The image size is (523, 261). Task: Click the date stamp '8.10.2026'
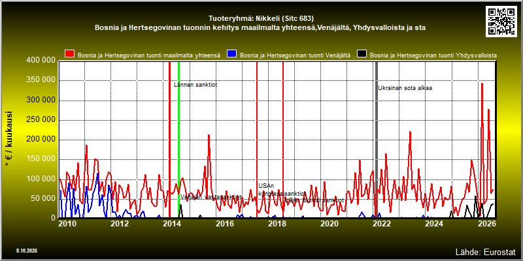click(x=27, y=251)
